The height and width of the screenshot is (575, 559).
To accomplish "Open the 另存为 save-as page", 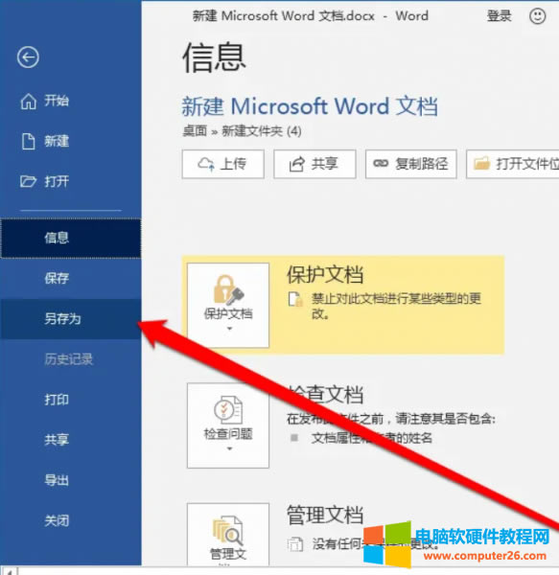I will (x=70, y=319).
